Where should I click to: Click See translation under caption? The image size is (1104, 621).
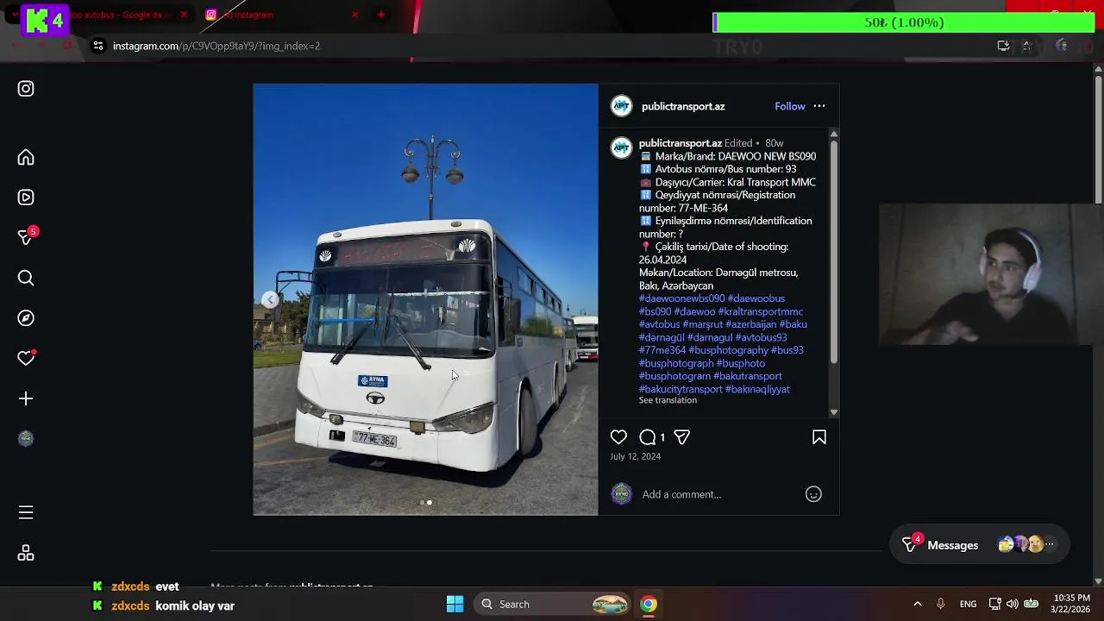[668, 400]
